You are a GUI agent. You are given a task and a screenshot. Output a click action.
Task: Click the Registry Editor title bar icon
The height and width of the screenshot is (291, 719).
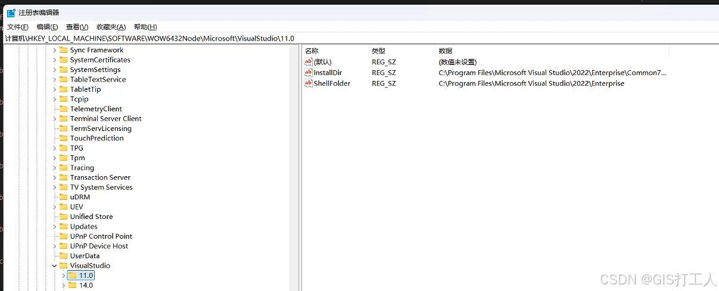(x=11, y=12)
